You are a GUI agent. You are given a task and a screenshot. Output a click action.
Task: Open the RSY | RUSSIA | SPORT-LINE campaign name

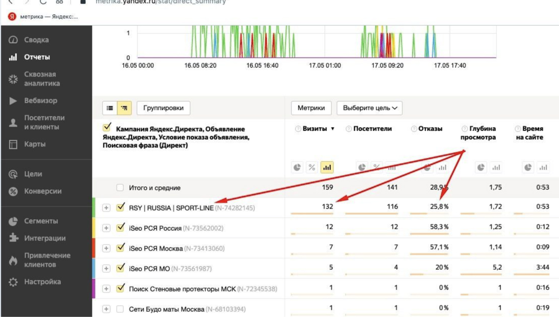171,208
